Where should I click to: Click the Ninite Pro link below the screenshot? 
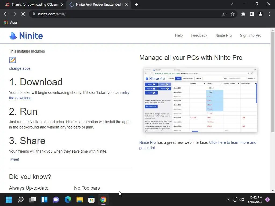point(147,143)
